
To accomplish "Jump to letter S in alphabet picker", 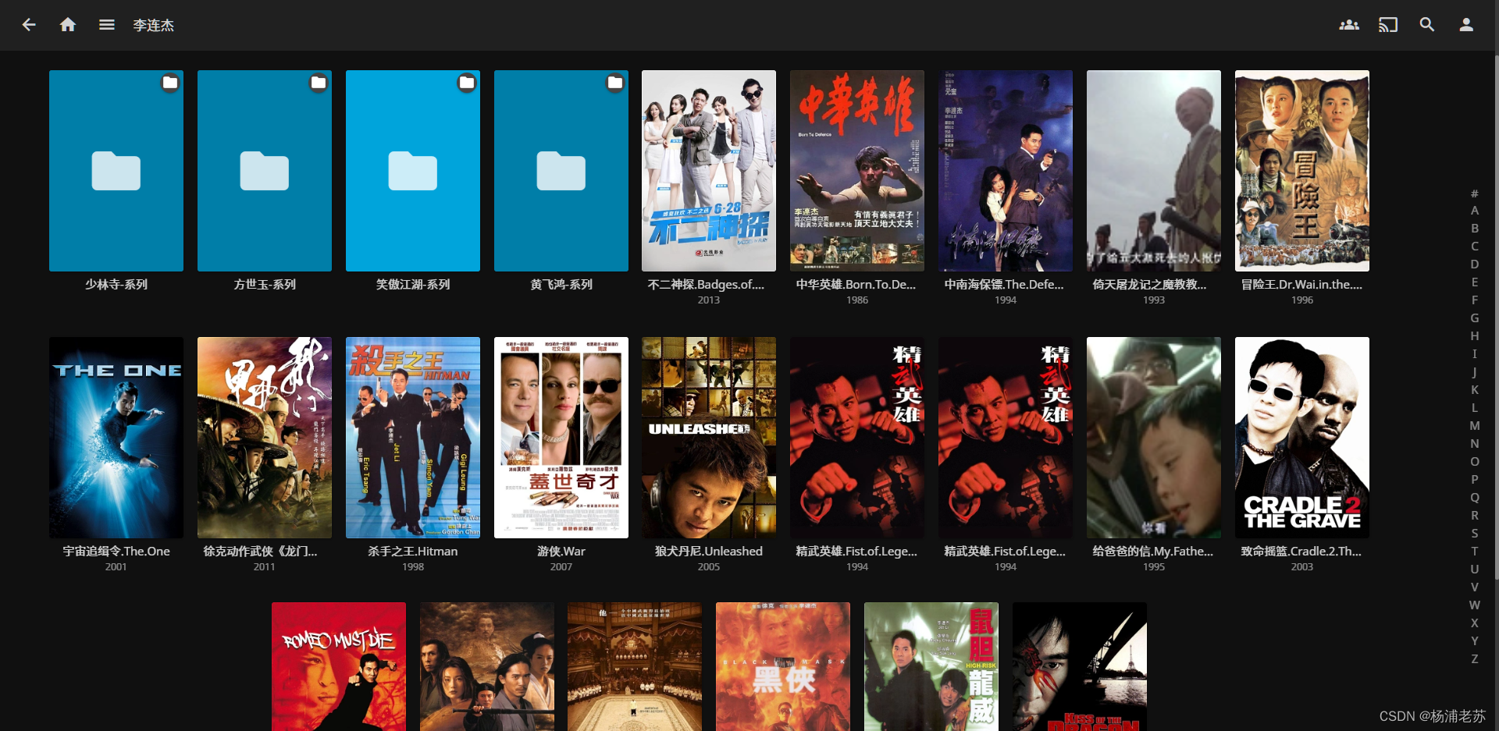I will tap(1475, 534).
